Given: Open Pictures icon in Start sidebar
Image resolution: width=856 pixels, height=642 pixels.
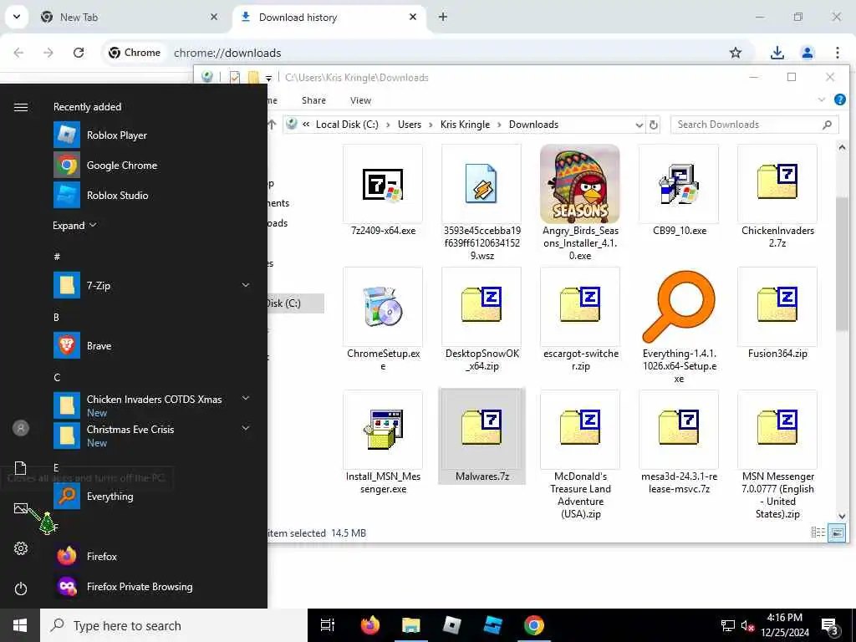Looking at the screenshot, I should [x=21, y=508].
